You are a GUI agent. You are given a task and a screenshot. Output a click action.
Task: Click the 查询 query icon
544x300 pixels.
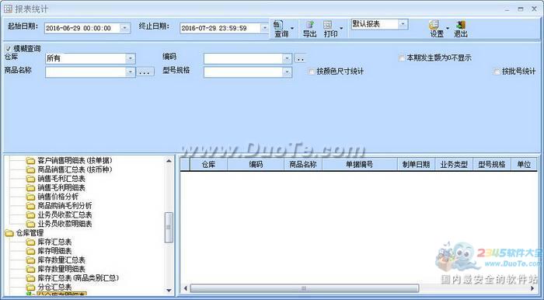coord(278,25)
